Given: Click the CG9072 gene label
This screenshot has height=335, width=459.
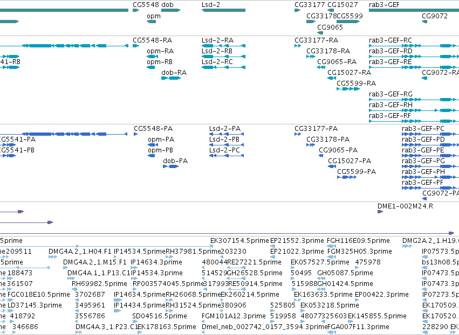Looking at the screenshot, I should pos(435,16).
